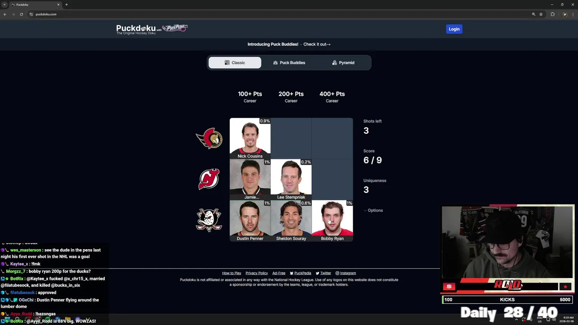The image size is (578, 325).
Task: Open the Chrome three-dot menu
Action: pos(573,14)
